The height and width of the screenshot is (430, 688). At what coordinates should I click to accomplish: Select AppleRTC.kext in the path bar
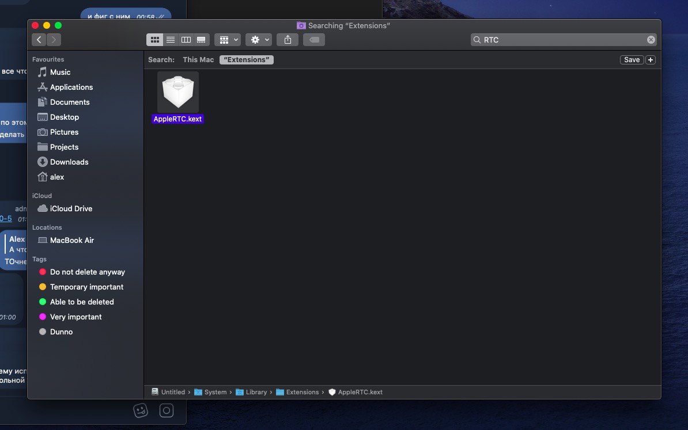click(356, 392)
